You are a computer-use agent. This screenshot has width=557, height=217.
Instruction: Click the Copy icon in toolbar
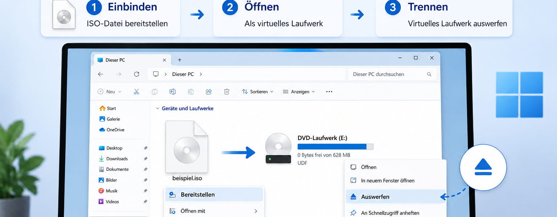154,92
